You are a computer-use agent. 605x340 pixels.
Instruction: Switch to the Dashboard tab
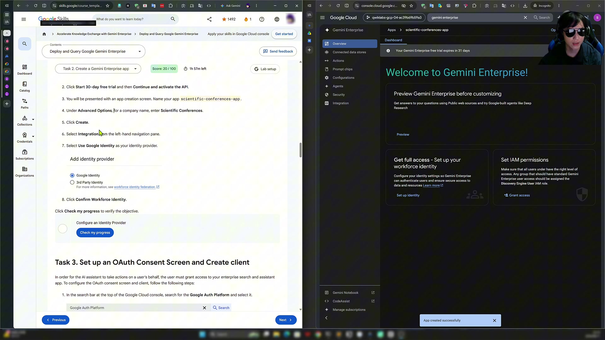(393, 40)
